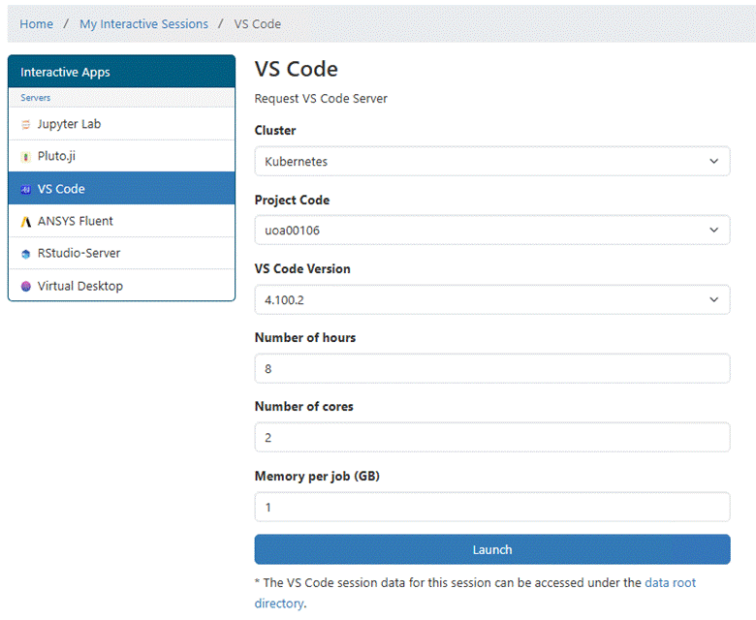
Task: Click the Pluto.jl icon in sidebar
Action: coord(26,156)
